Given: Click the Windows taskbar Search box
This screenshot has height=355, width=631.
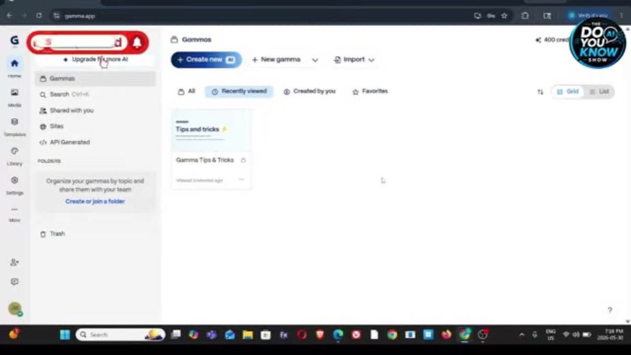Looking at the screenshot, I should pyautogui.click(x=120, y=335).
